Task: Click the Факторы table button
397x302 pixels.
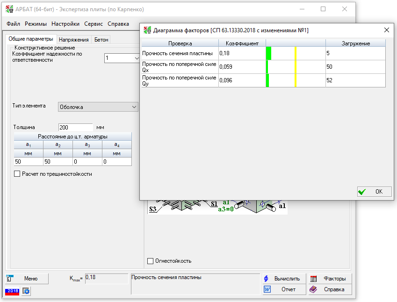Action: pyautogui.click(x=330, y=279)
